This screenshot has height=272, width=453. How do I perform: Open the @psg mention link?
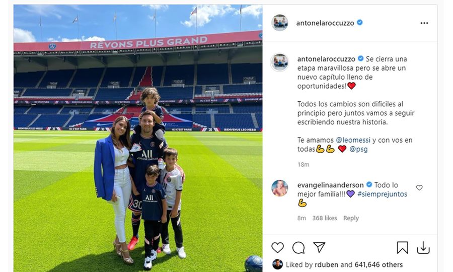[x=358, y=149]
